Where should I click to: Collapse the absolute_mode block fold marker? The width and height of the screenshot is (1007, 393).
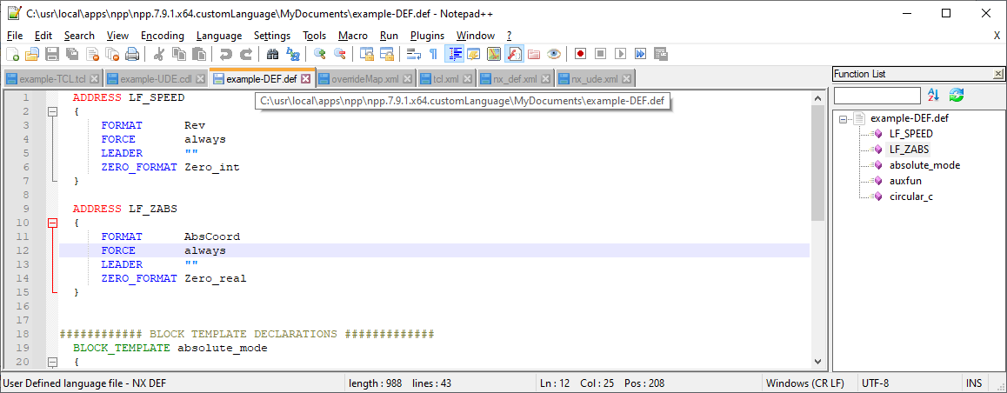pos(53,363)
